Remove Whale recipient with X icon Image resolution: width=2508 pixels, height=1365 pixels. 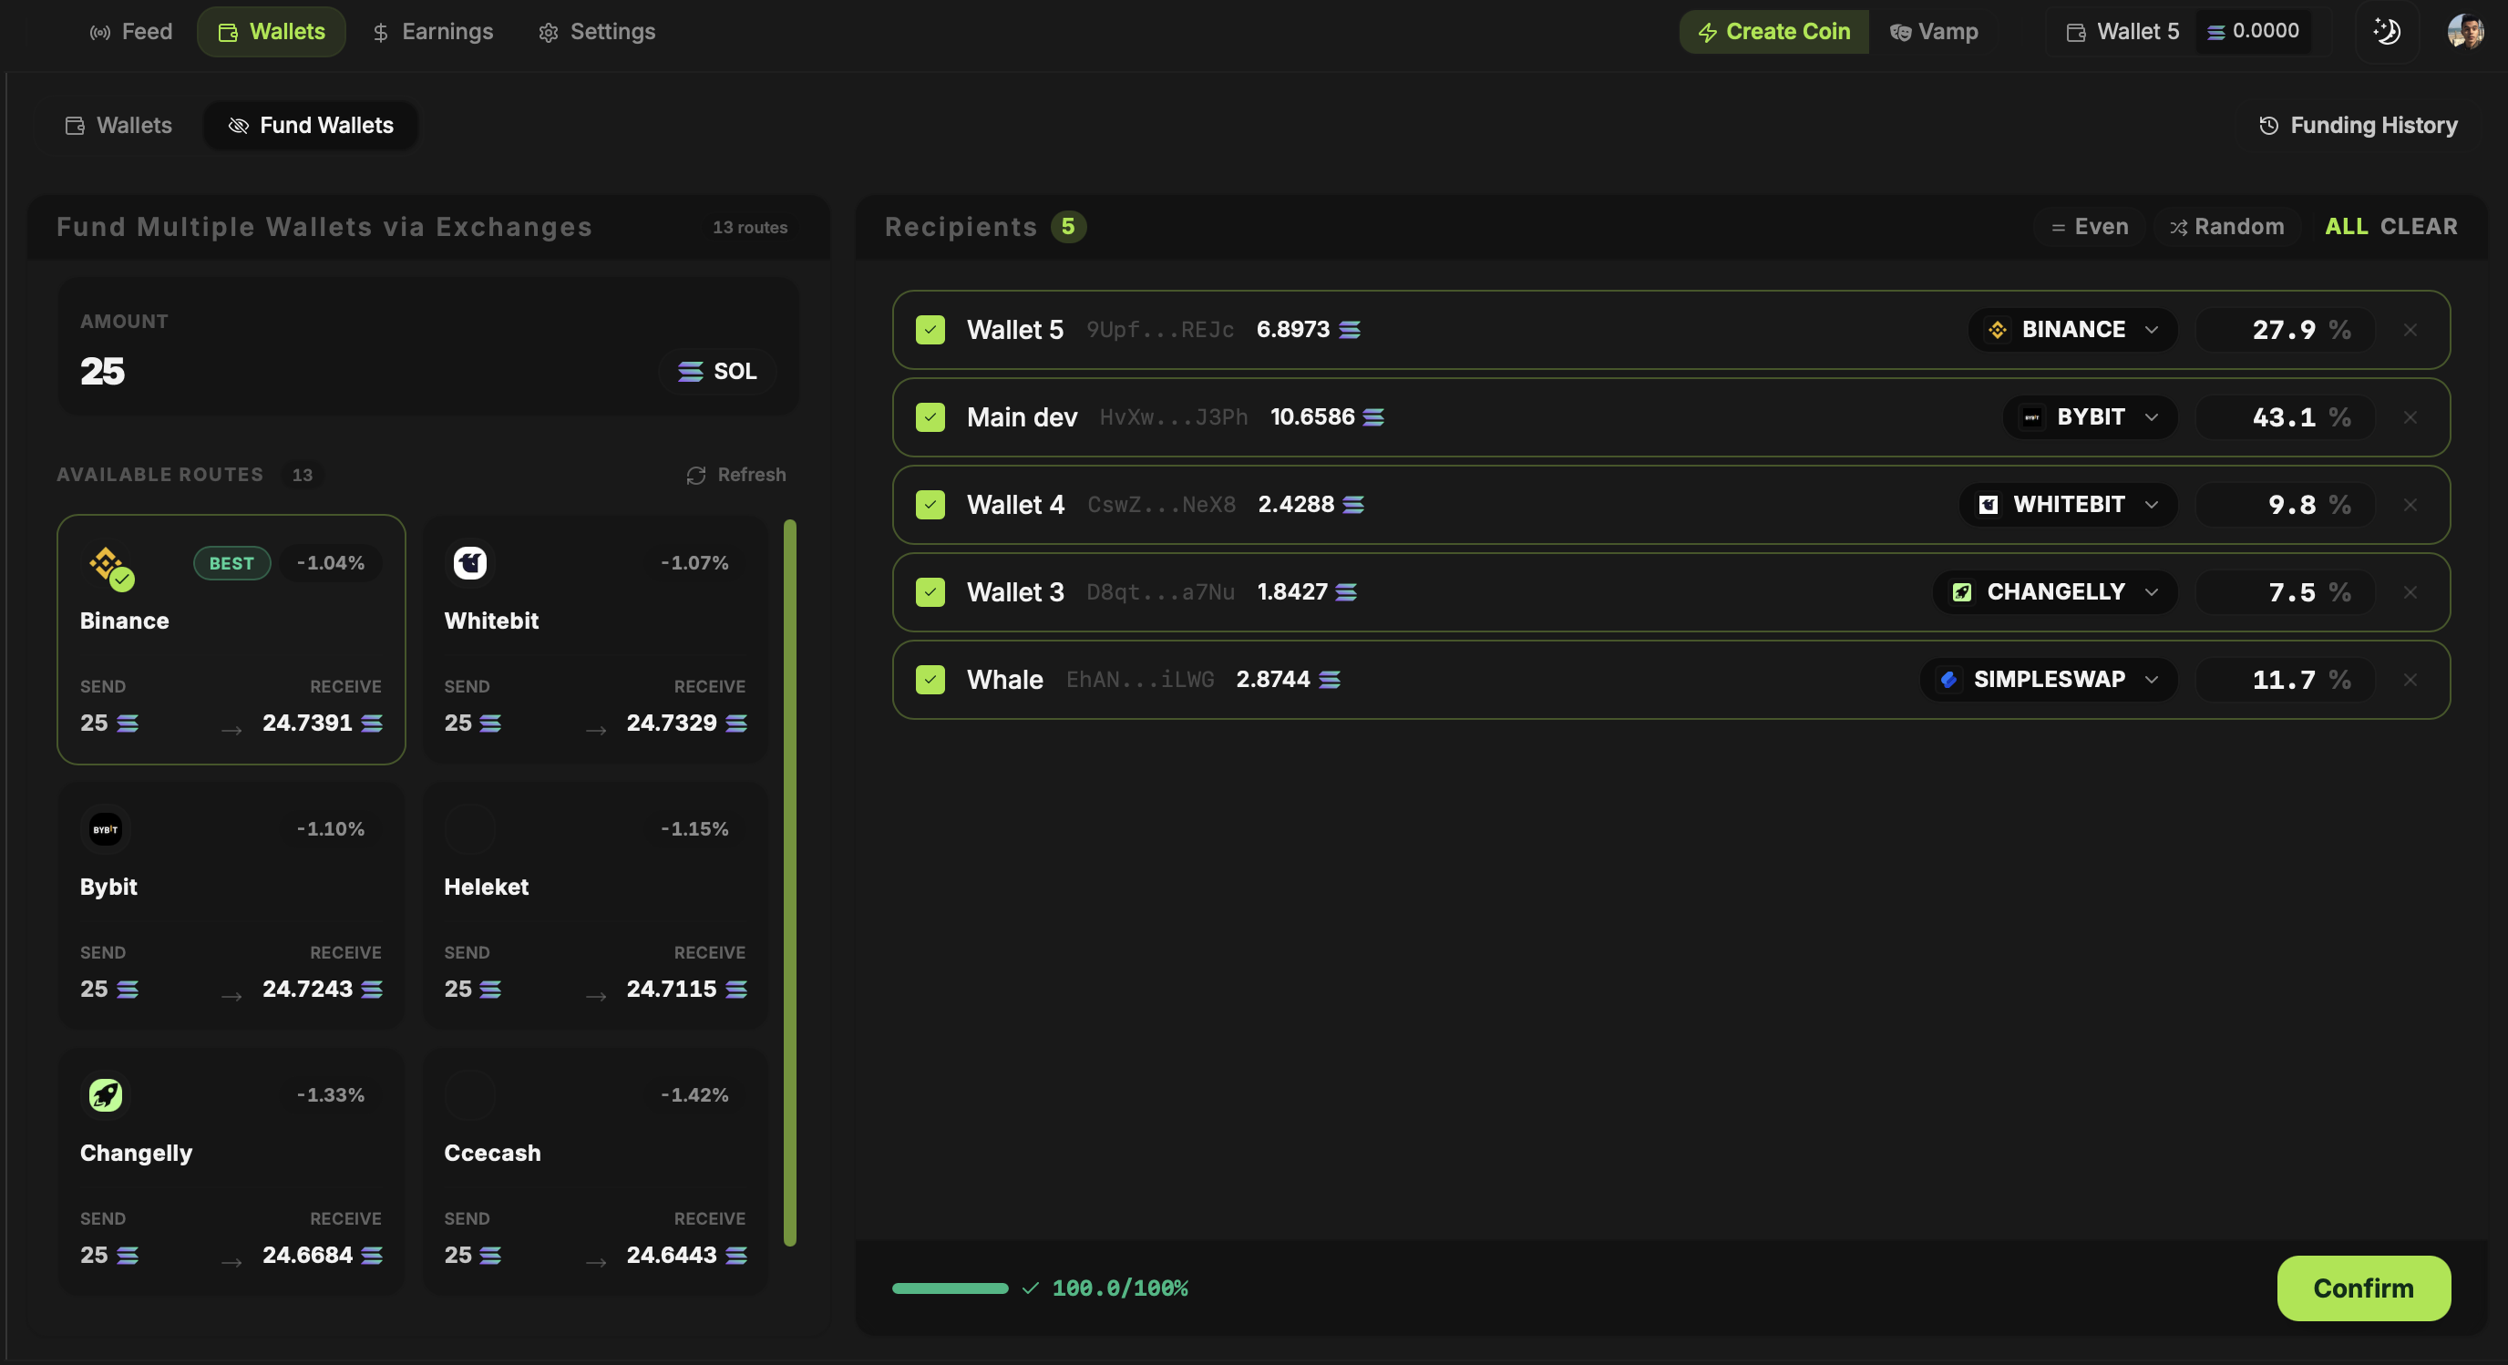coord(2410,681)
